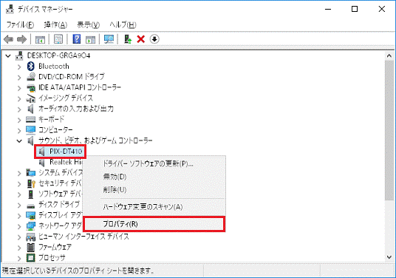Click the down-arrow disable device icon

click(154, 39)
